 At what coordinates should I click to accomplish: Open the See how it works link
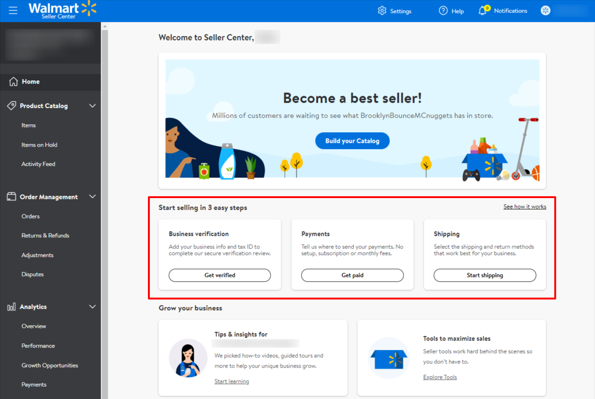coord(524,206)
